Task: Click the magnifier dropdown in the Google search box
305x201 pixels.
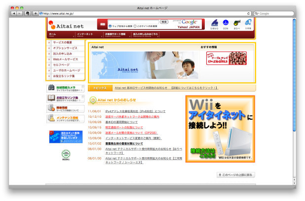Action: coord(257,13)
